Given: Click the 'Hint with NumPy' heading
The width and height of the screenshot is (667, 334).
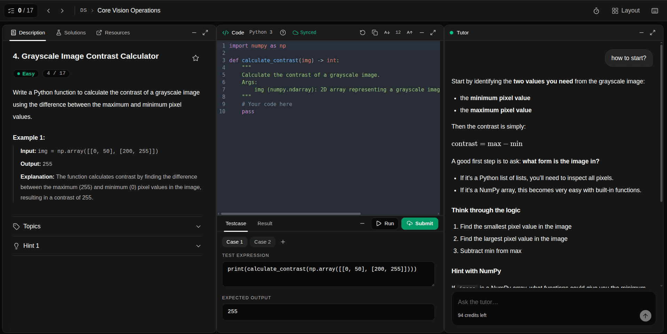Looking at the screenshot, I should (476, 271).
